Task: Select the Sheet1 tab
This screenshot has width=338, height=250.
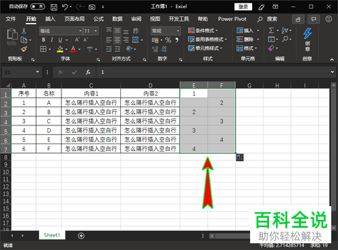Action: [x=52, y=235]
